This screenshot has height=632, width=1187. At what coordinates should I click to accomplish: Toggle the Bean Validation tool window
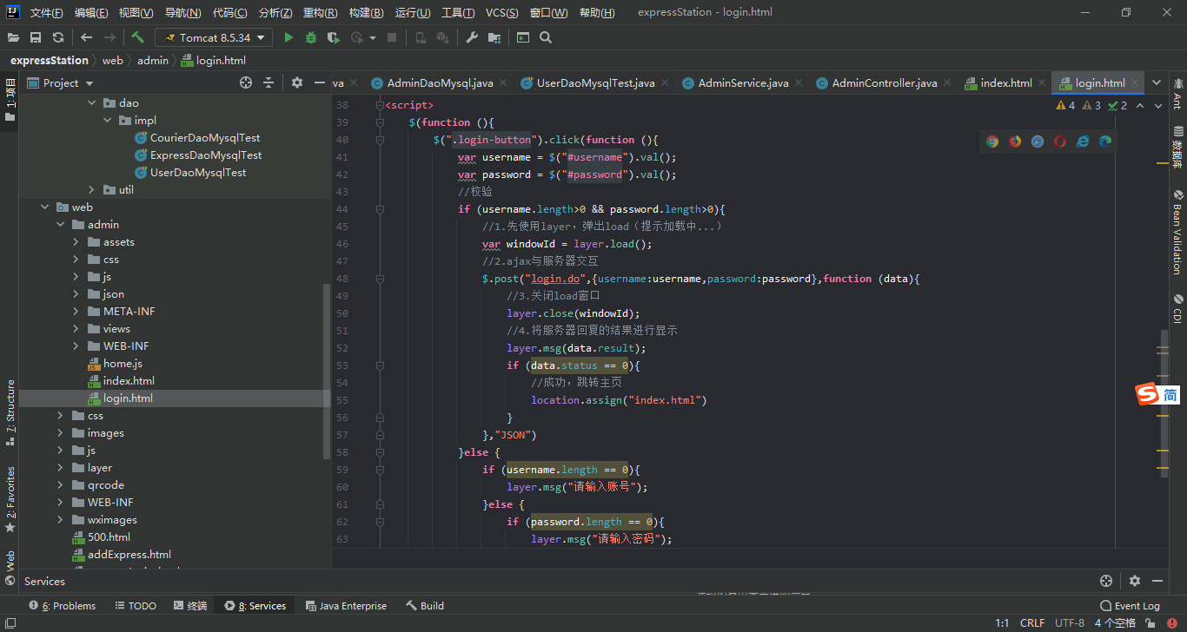[1177, 232]
